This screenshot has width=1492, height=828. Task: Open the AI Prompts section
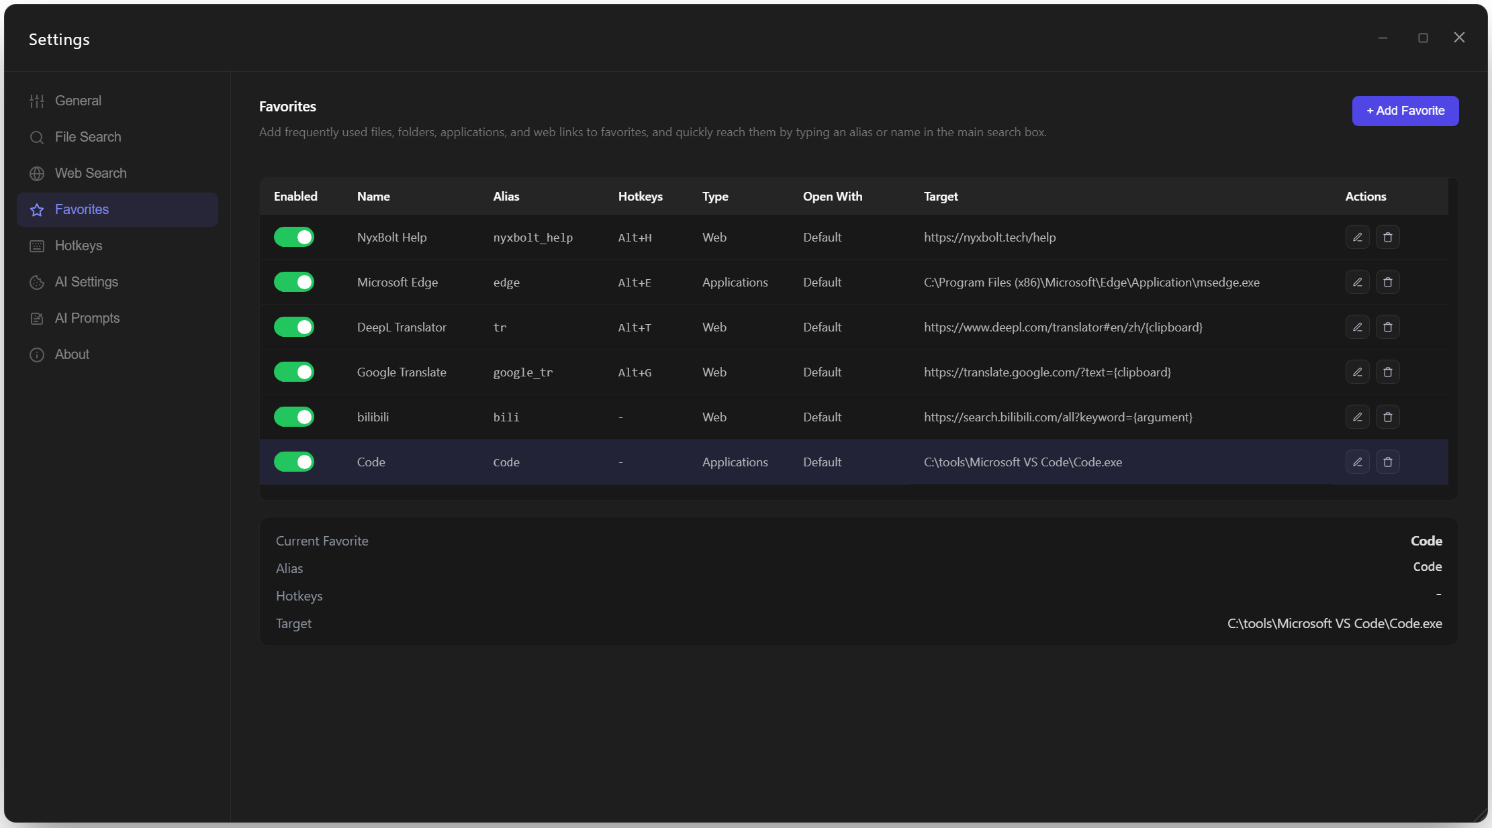(x=118, y=318)
